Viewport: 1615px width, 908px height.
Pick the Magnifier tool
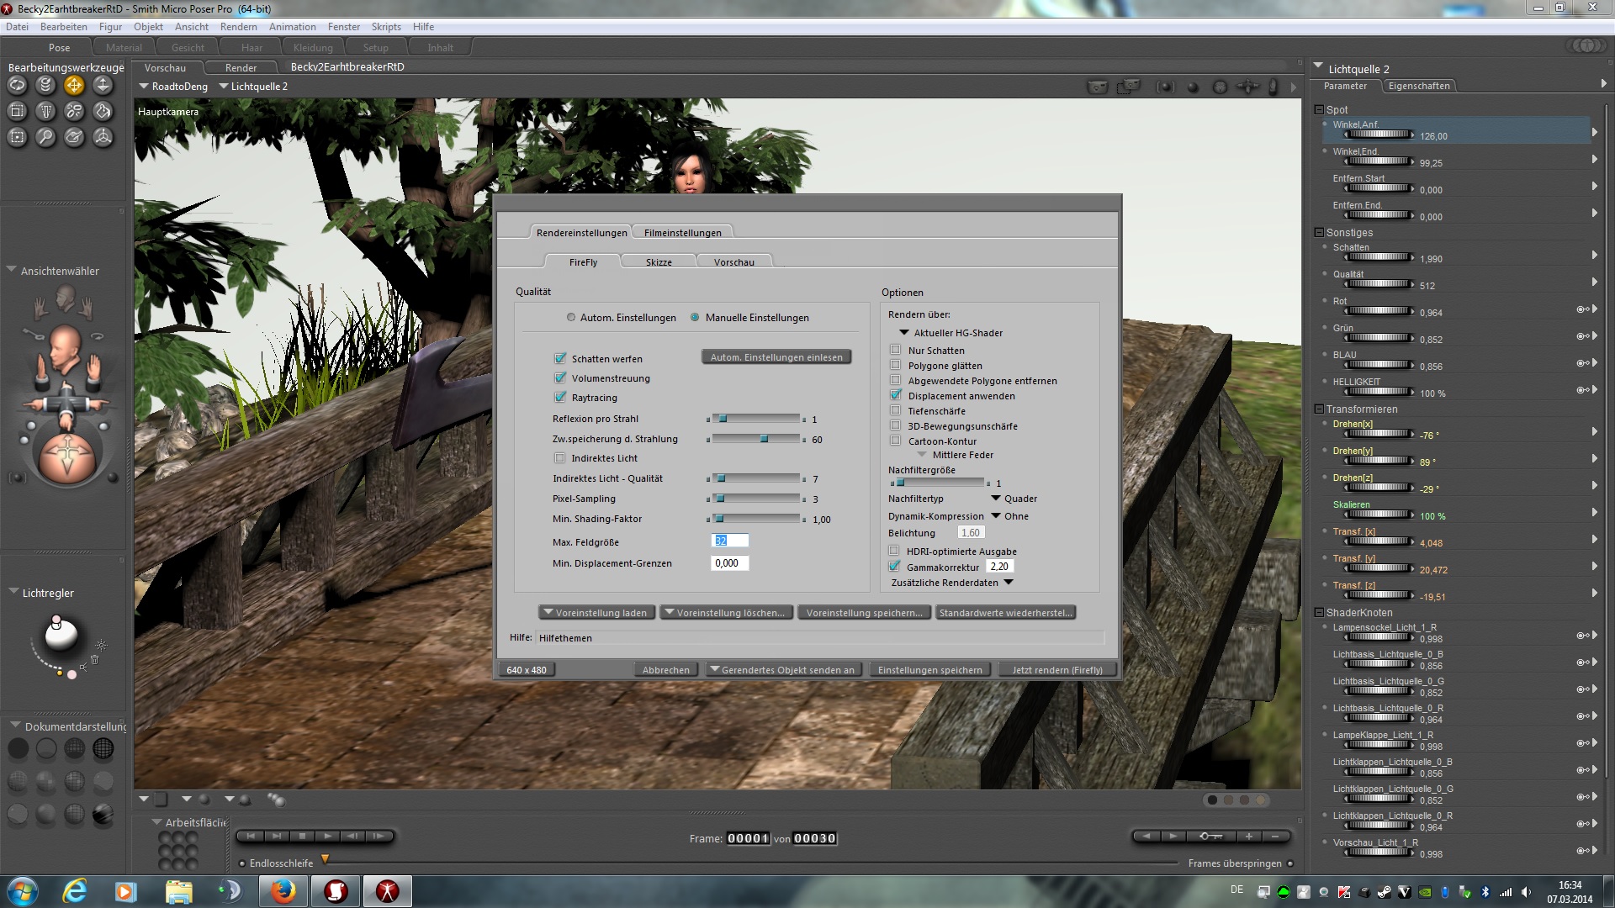click(45, 137)
